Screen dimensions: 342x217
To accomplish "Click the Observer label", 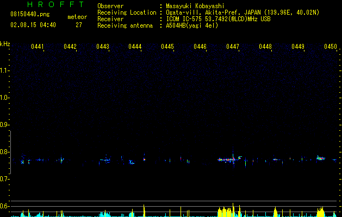I will (x=110, y=6).
